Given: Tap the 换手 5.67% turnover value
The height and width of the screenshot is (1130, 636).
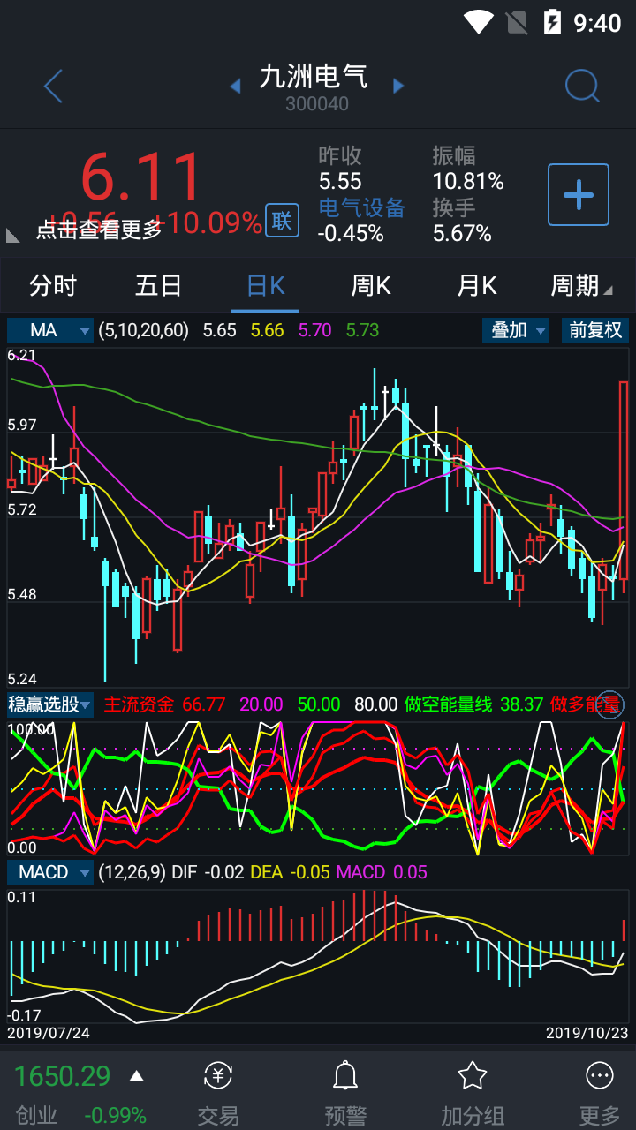Looking at the screenshot, I should (462, 233).
